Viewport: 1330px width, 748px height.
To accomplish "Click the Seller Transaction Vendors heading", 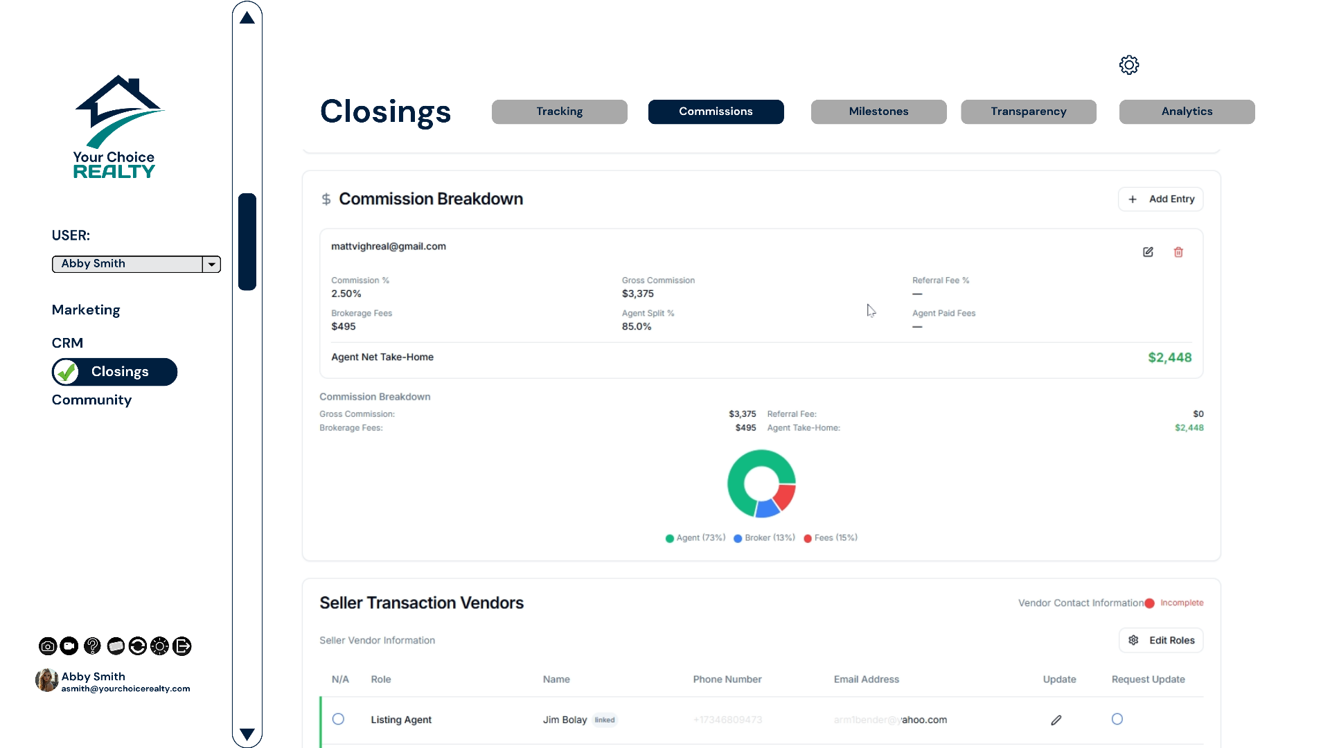I will 421,603.
